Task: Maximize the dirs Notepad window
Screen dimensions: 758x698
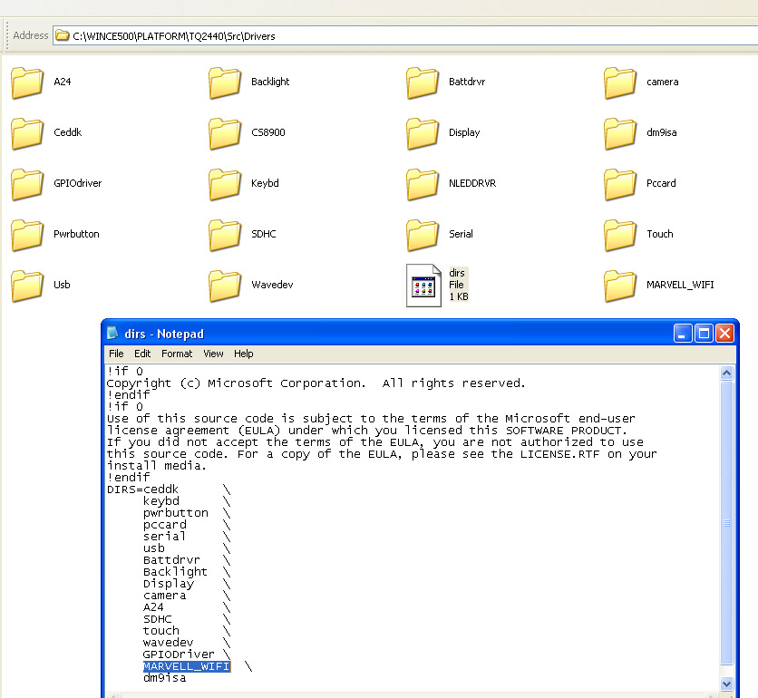Action: point(704,333)
